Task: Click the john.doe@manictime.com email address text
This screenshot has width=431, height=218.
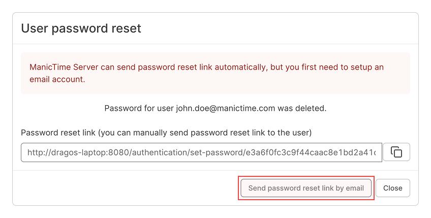Action: click(232, 108)
